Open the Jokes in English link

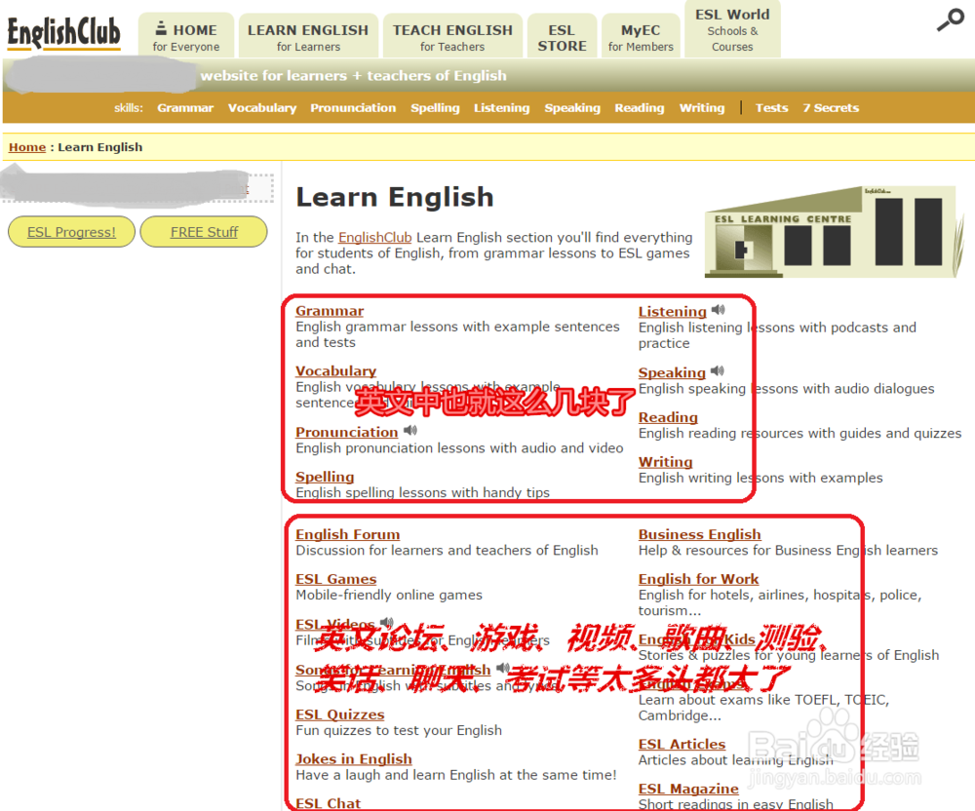pyautogui.click(x=353, y=759)
